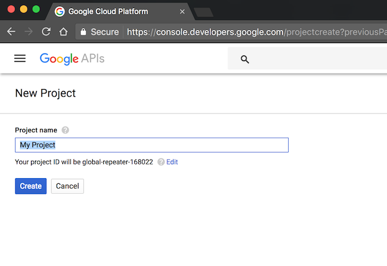
Task: Click the browser home icon
Action: point(63,32)
